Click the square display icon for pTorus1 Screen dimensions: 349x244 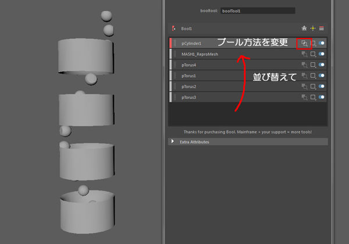pyautogui.click(x=313, y=76)
